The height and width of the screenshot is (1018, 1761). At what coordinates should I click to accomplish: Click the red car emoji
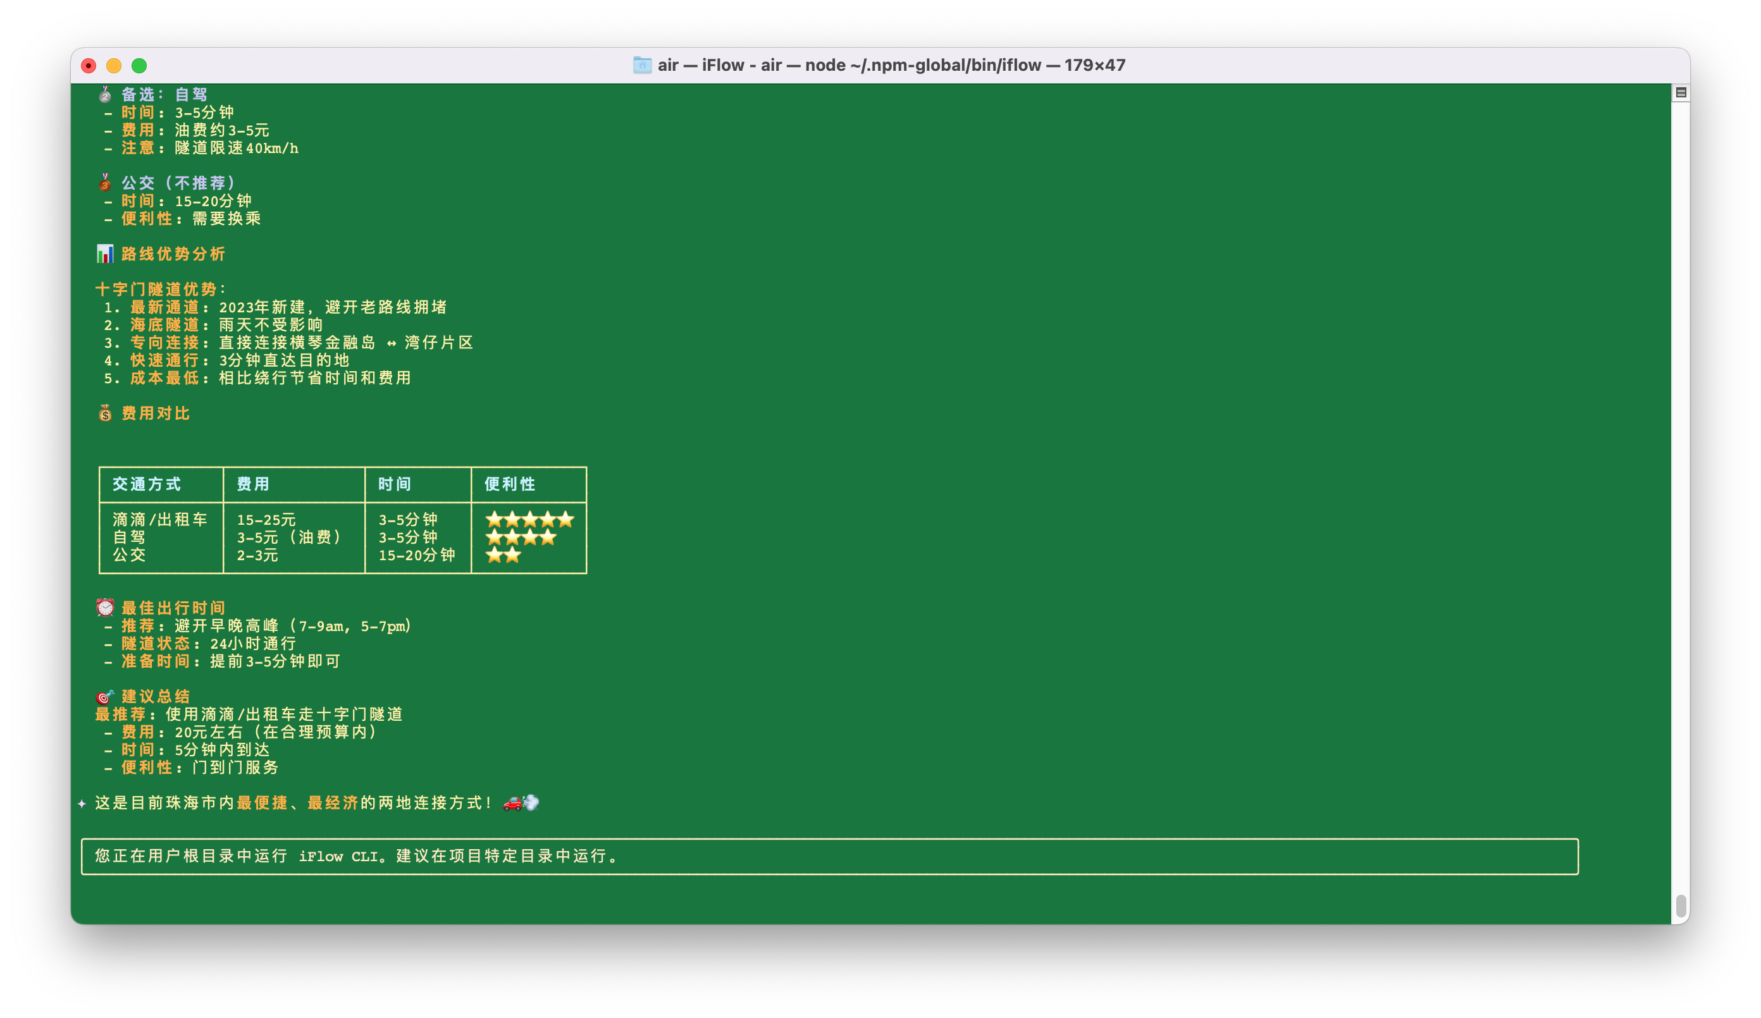click(513, 802)
